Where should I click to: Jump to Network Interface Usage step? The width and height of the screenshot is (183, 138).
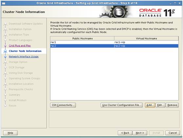click(x=24, y=57)
